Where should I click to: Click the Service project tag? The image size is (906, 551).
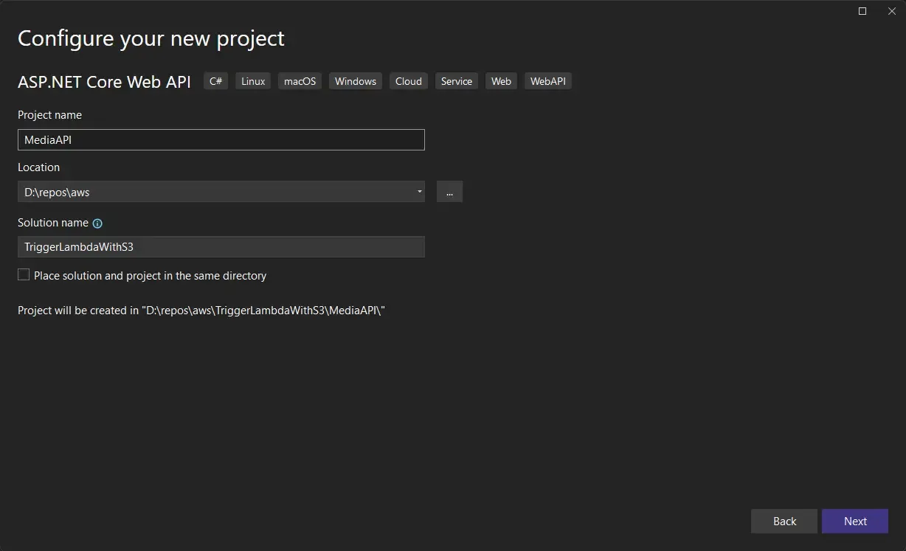pos(456,81)
